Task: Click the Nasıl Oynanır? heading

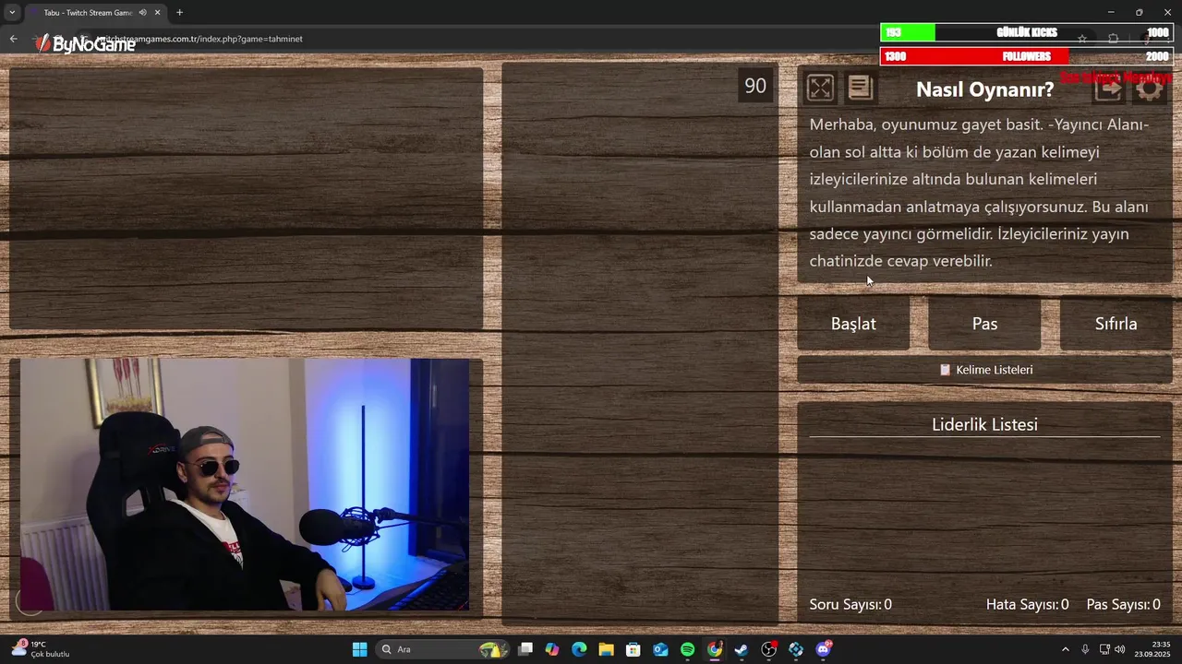Action: [984, 89]
